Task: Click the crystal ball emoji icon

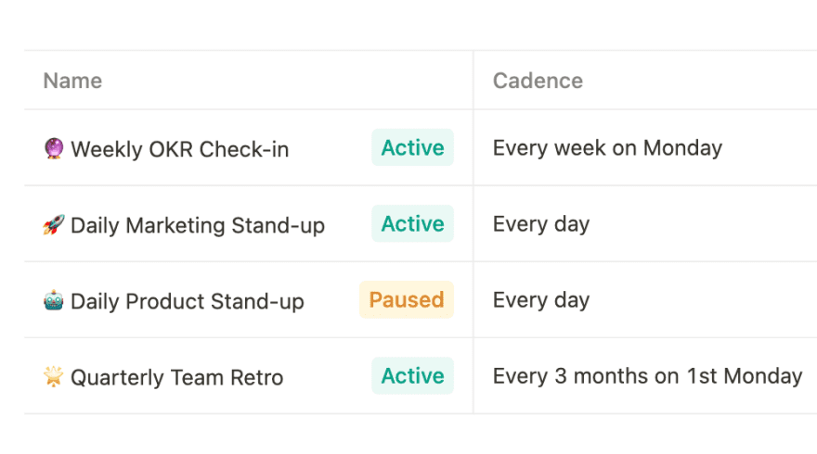Action: click(54, 148)
